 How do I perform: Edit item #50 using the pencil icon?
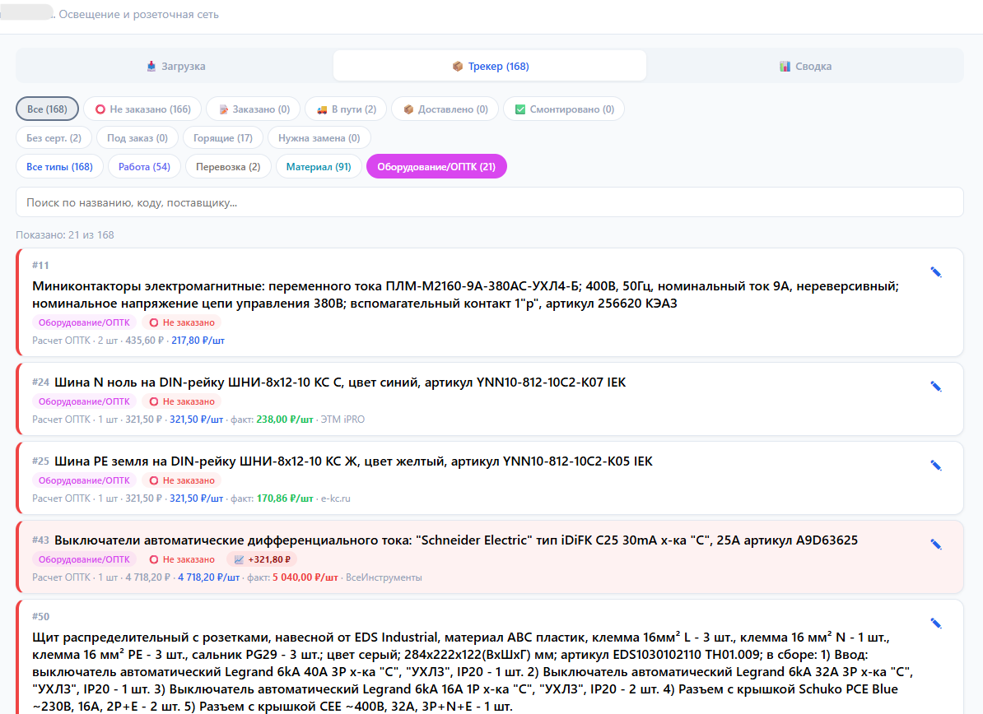coord(936,624)
